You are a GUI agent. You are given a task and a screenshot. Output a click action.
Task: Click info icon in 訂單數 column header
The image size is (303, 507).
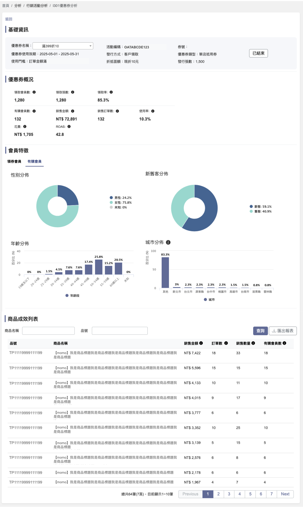coord(226,343)
